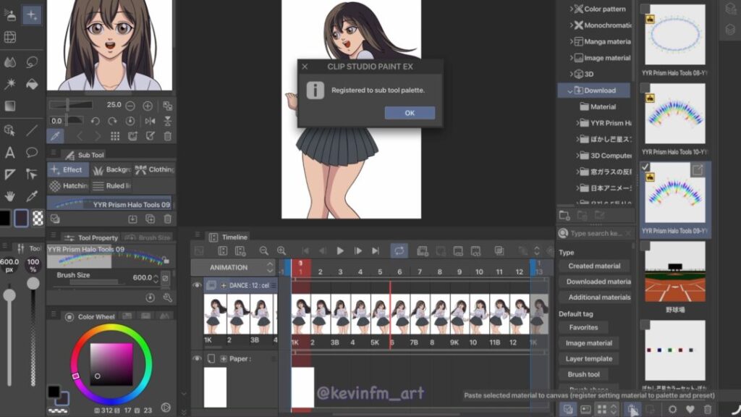Expand the Color pattern material folder

point(571,9)
